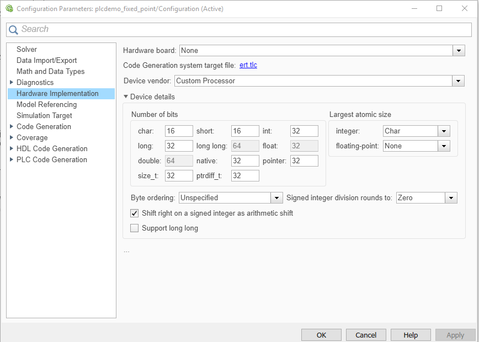This screenshot has width=479, height=342.
Task: Open the Byte ordering dropdown
Action: pos(277,198)
